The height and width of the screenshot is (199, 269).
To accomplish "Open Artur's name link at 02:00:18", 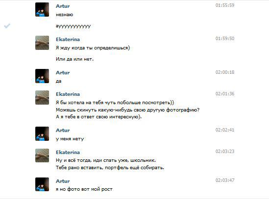I will point(63,73).
